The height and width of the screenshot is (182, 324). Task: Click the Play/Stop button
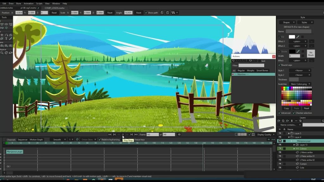tap(123, 135)
